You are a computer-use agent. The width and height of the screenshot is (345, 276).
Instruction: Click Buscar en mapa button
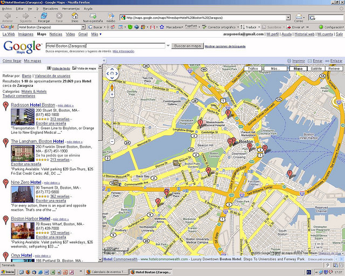click(188, 46)
